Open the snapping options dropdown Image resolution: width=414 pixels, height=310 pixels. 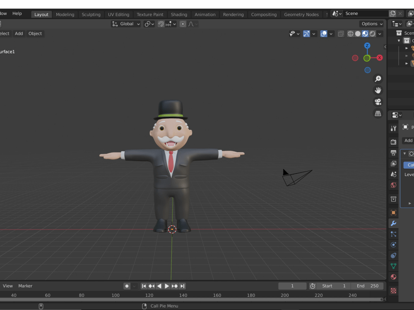click(x=171, y=24)
